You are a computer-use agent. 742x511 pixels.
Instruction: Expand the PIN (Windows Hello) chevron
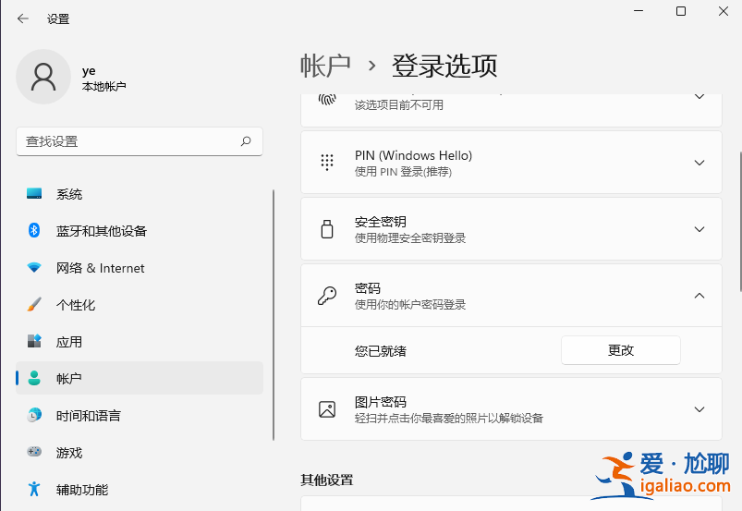coord(699,163)
